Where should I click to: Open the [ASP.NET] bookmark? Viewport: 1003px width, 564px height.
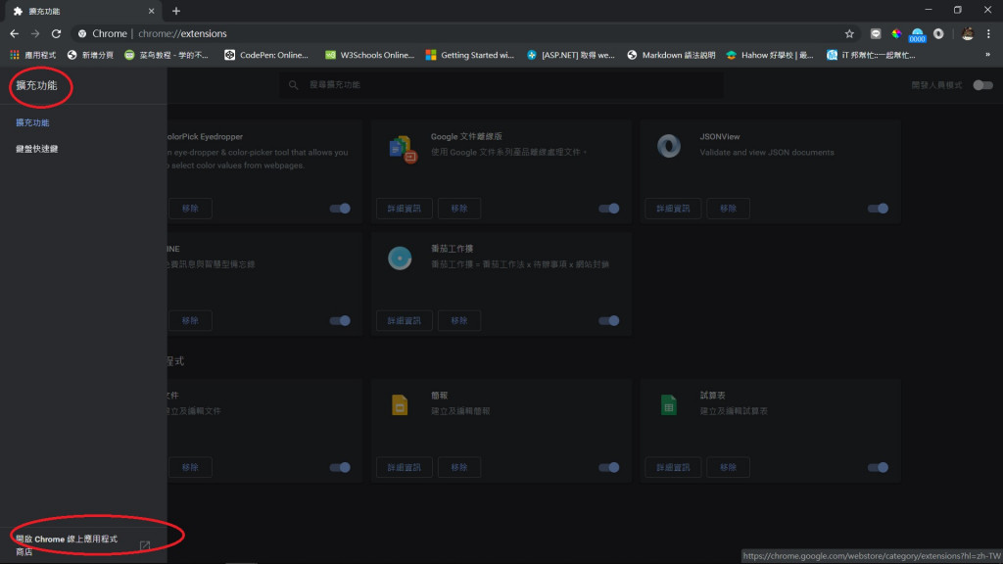[x=571, y=55]
